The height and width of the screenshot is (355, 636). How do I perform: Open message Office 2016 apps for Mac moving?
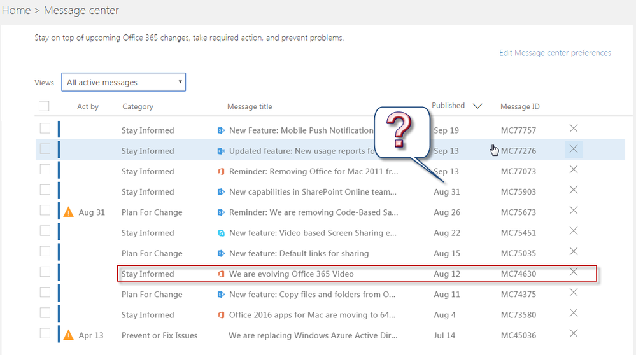312,315
